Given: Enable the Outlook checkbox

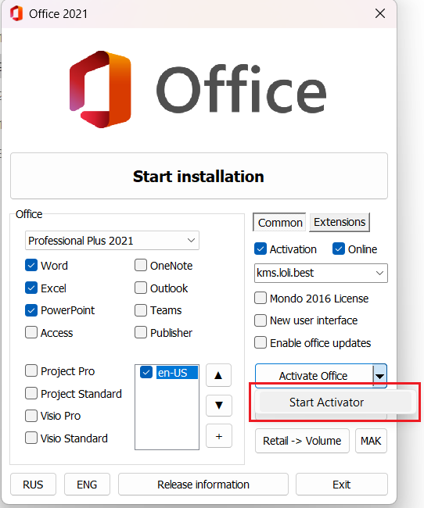Looking at the screenshot, I should point(141,288).
